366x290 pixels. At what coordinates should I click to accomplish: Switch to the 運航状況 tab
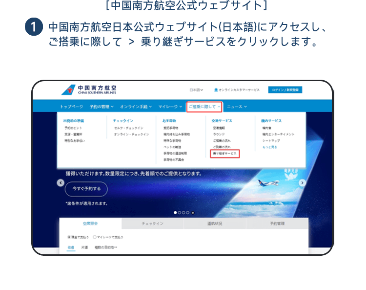point(215,223)
